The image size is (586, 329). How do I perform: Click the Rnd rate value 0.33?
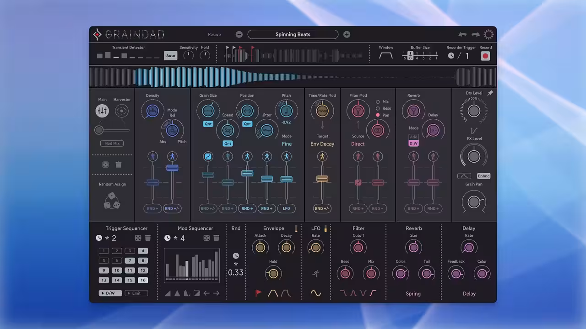(236, 273)
